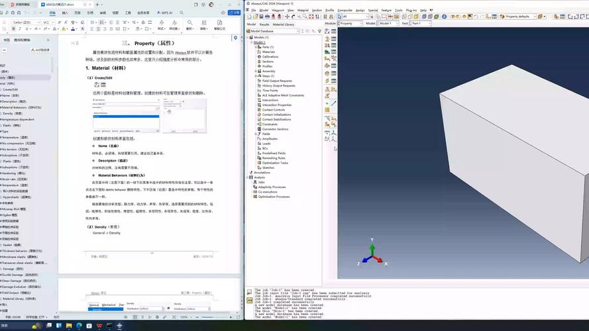Image resolution: width=589 pixels, height=331 pixels.
Task: Open the Abaqus Material menu
Action: pyautogui.click(x=303, y=10)
